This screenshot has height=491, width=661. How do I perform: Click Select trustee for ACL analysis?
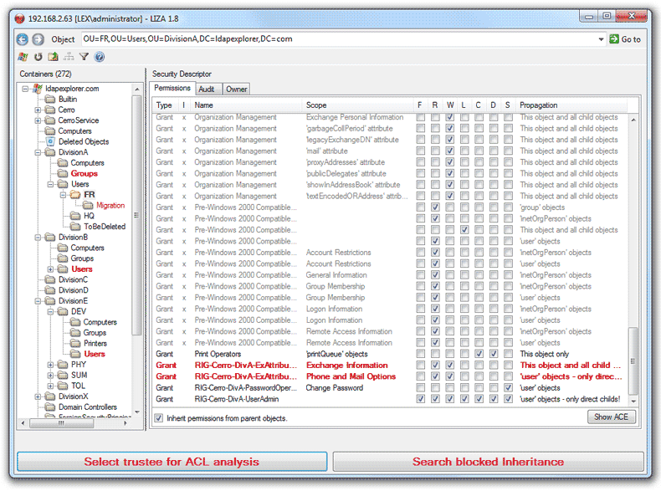pos(172,462)
